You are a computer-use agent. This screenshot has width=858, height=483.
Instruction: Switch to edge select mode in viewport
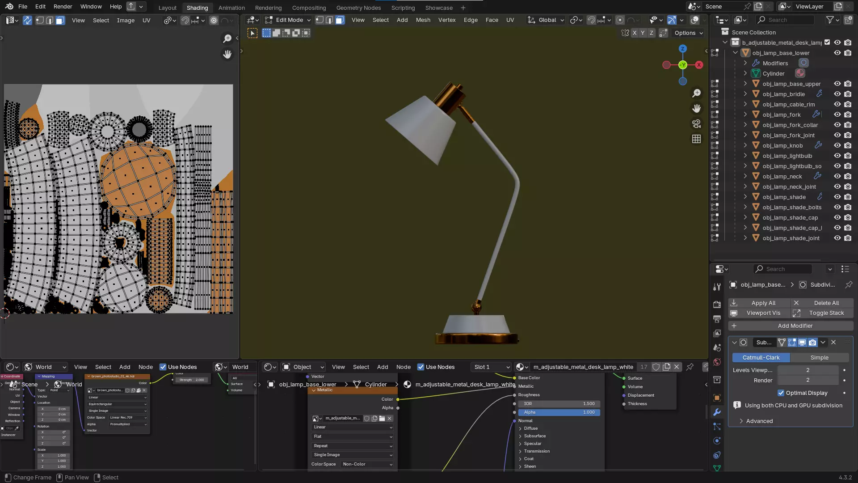click(329, 20)
